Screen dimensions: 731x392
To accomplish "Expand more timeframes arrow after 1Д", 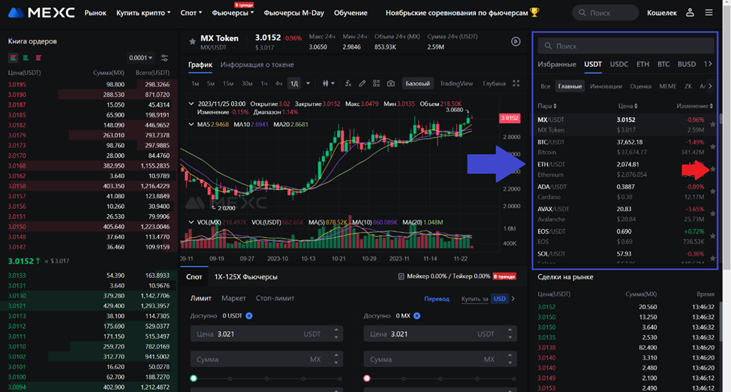I will point(308,83).
